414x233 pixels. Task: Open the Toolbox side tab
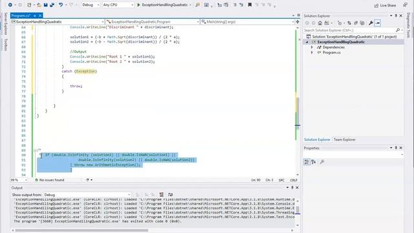pyautogui.click(x=6, y=44)
